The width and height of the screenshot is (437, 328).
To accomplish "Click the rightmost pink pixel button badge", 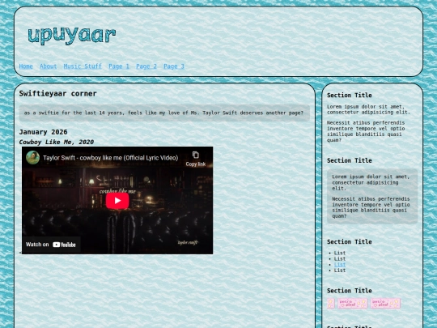I will [x=385, y=304].
